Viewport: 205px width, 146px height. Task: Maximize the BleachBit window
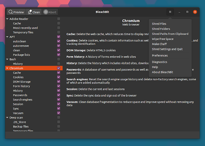(x=187, y=12)
